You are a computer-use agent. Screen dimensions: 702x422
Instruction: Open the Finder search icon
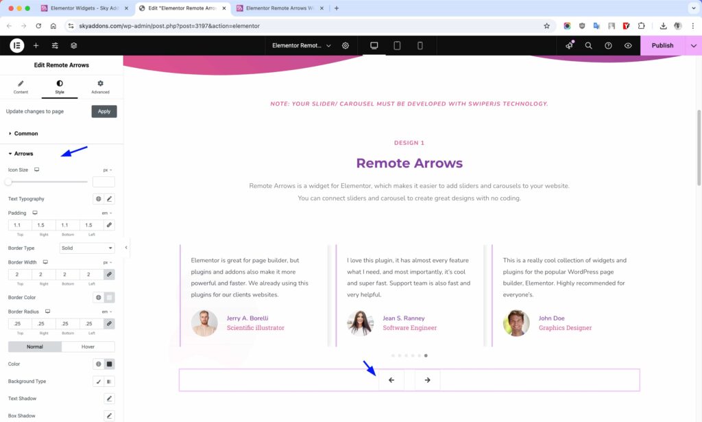coord(588,45)
